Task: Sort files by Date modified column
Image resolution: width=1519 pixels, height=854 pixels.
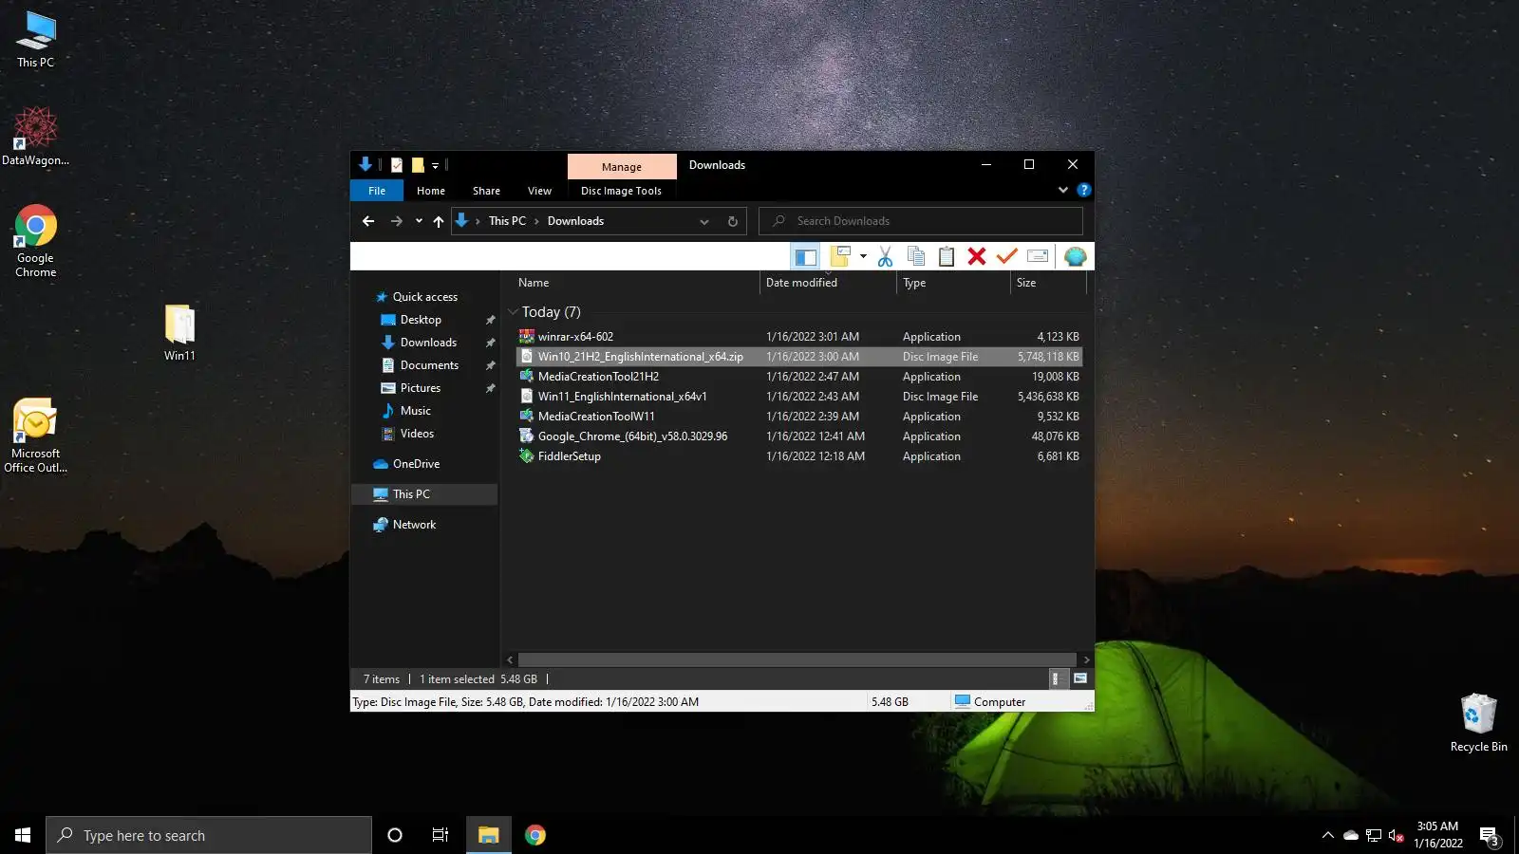Action: coord(828,283)
